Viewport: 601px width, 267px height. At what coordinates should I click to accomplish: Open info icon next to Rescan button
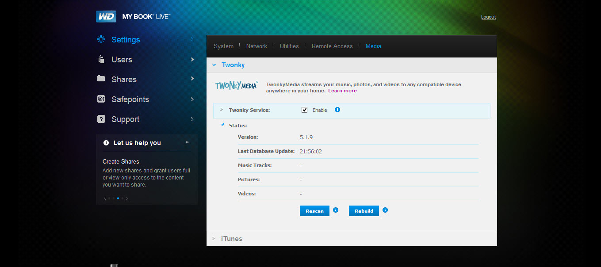(336, 210)
